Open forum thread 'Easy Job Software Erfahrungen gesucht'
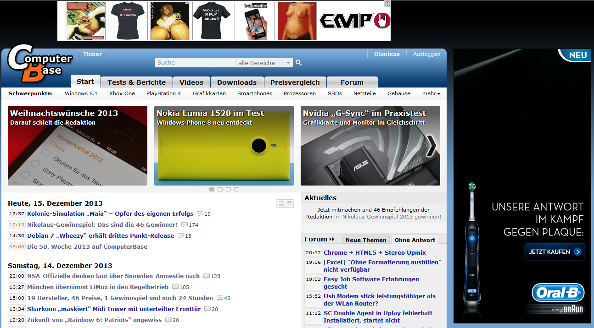This screenshot has height=328, width=594. [x=371, y=283]
